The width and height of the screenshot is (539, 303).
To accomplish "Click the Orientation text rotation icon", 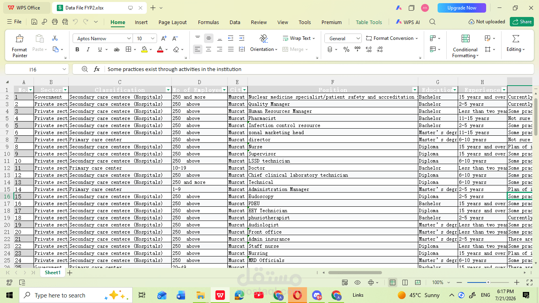I will [x=264, y=38].
